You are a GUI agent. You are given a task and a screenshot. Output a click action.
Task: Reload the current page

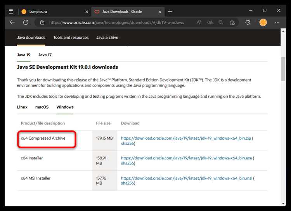click(26, 22)
